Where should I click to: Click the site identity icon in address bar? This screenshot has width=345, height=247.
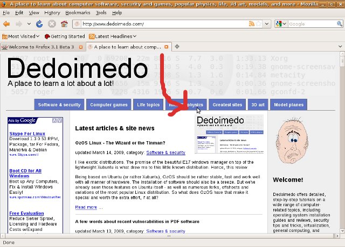coord(77,24)
